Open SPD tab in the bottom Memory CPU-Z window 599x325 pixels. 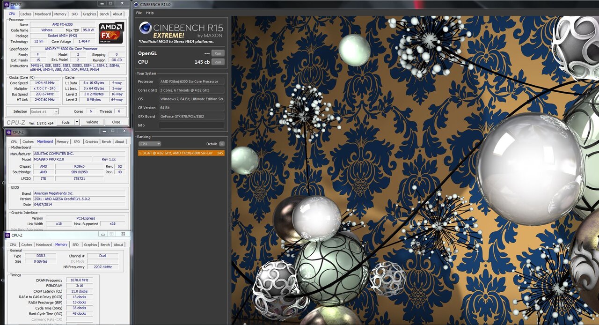coord(76,245)
